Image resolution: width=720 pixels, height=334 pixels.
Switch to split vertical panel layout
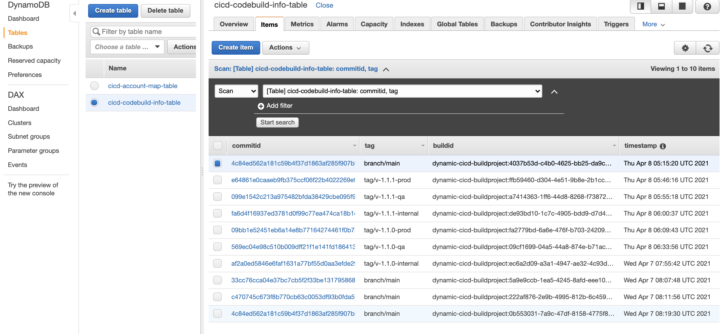(640, 6)
